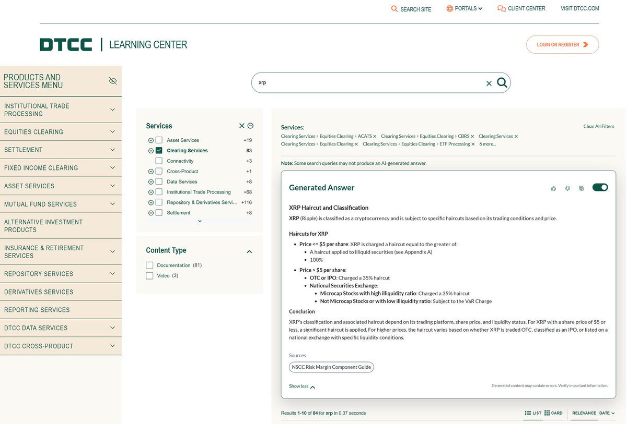This screenshot has width=627, height=424.
Task: Hide the Products and Services menu
Action: 112,81
